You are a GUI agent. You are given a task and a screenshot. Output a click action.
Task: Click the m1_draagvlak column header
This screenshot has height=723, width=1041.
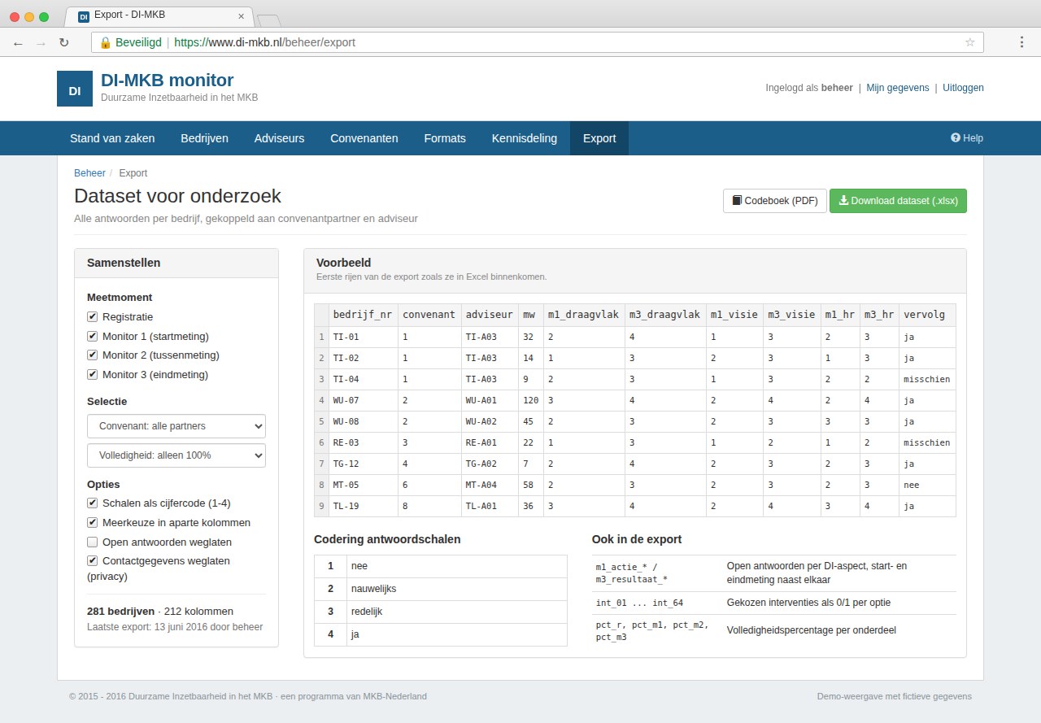[583, 315]
